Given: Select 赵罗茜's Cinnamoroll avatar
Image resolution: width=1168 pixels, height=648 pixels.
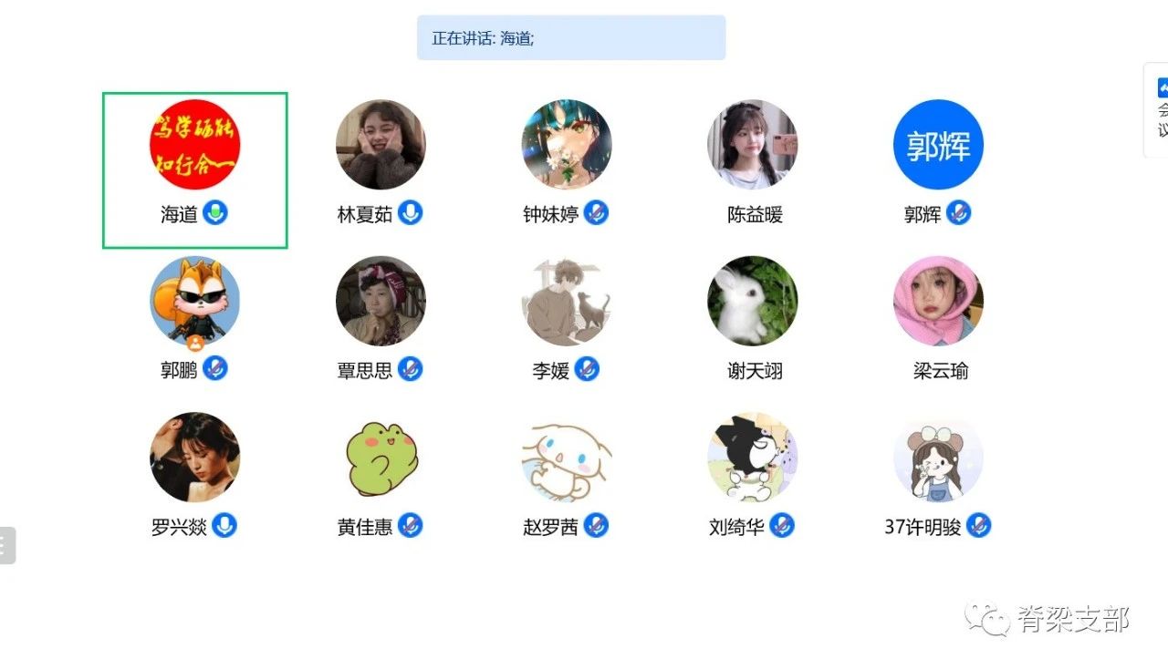Looking at the screenshot, I should [567, 457].
